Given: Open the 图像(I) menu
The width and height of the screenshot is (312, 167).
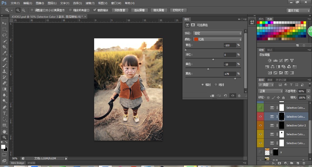Looking at the screenshot, I should click(40, 3).
